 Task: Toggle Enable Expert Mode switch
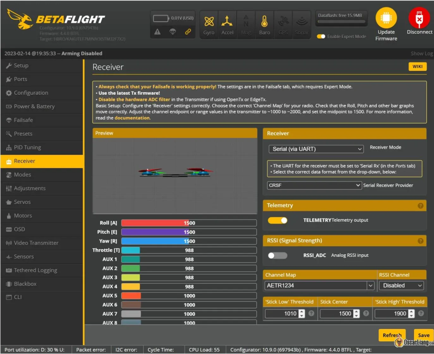pos(321,37)
